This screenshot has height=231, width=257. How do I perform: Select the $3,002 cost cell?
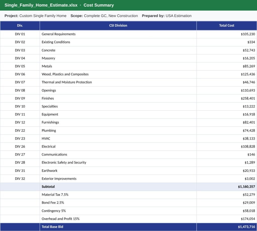(227, 179)
